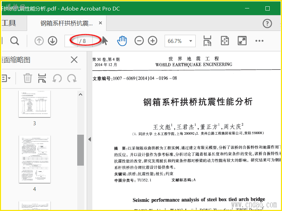282x211 pixels.
Task: Click the date text 2014年12月
Action: (x=106, y=65)
